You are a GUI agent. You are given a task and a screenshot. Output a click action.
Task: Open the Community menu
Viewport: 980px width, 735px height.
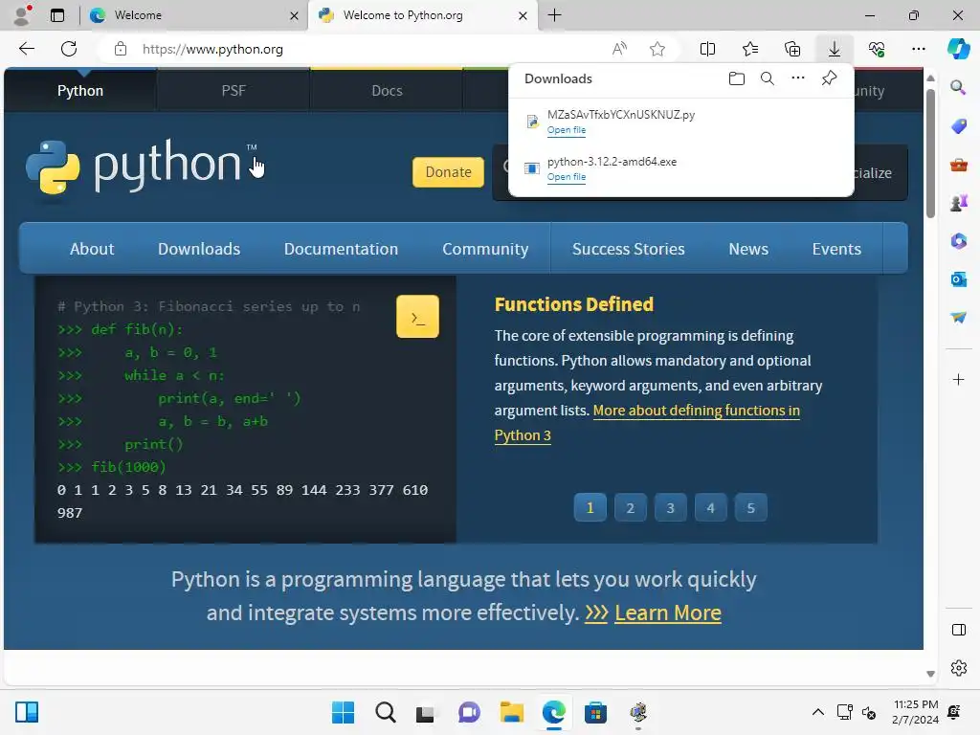tap(485, 249)
